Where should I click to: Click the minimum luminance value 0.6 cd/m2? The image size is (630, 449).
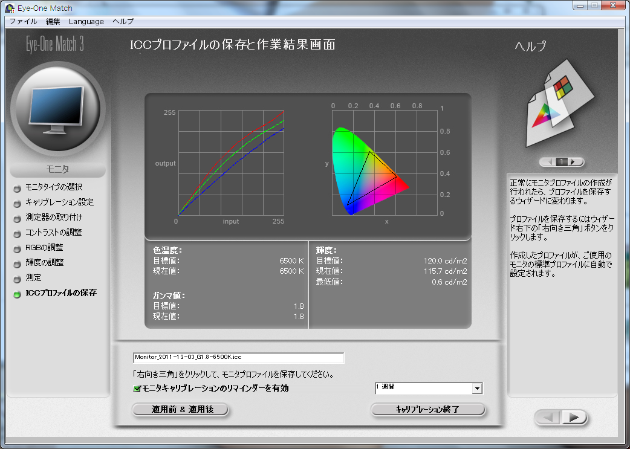[449, 282]
